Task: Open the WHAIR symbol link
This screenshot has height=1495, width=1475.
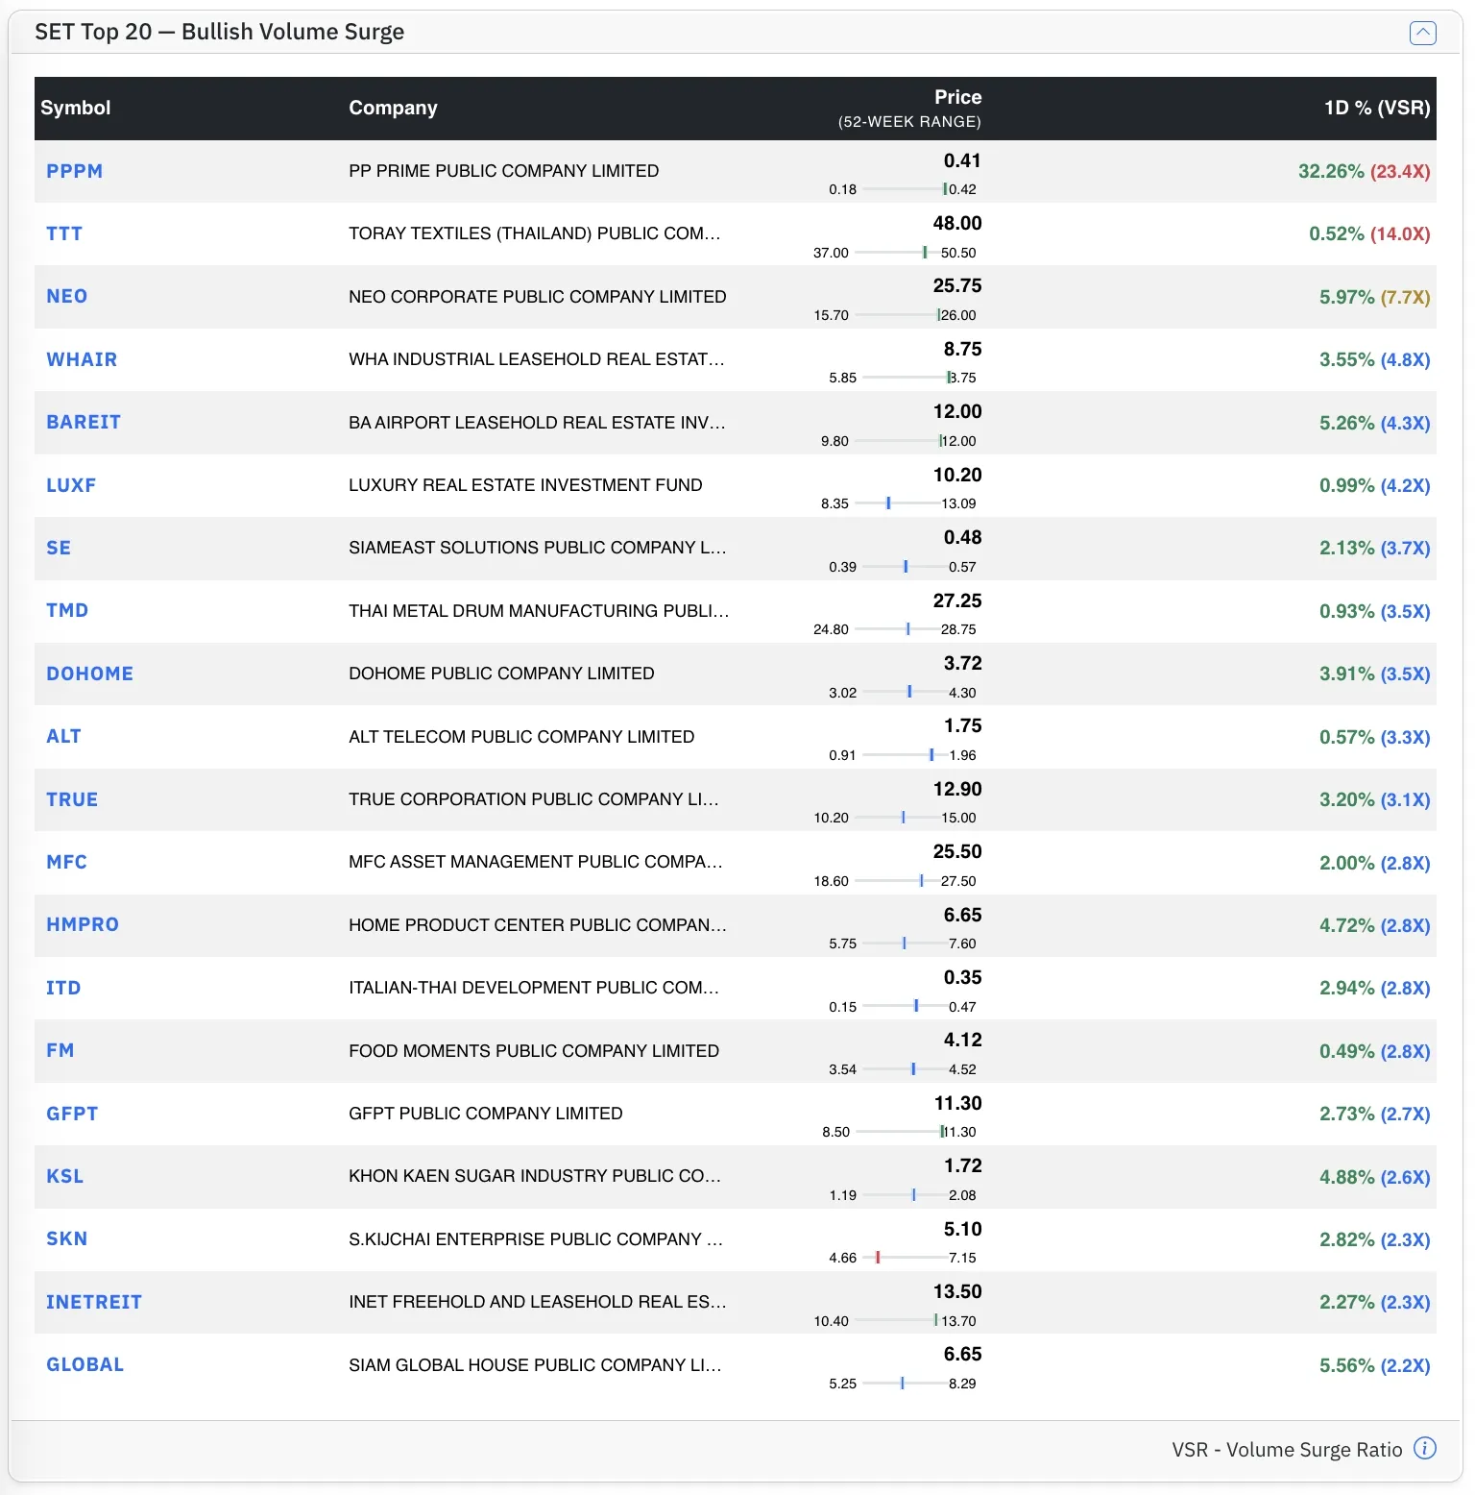Action: [x=82, y=359]
